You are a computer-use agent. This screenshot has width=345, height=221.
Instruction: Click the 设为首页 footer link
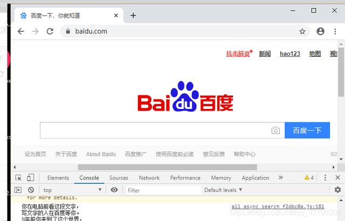coord(36,154)
